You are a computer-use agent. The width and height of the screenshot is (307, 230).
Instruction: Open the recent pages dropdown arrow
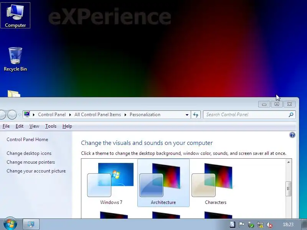(x=20, y=115)
